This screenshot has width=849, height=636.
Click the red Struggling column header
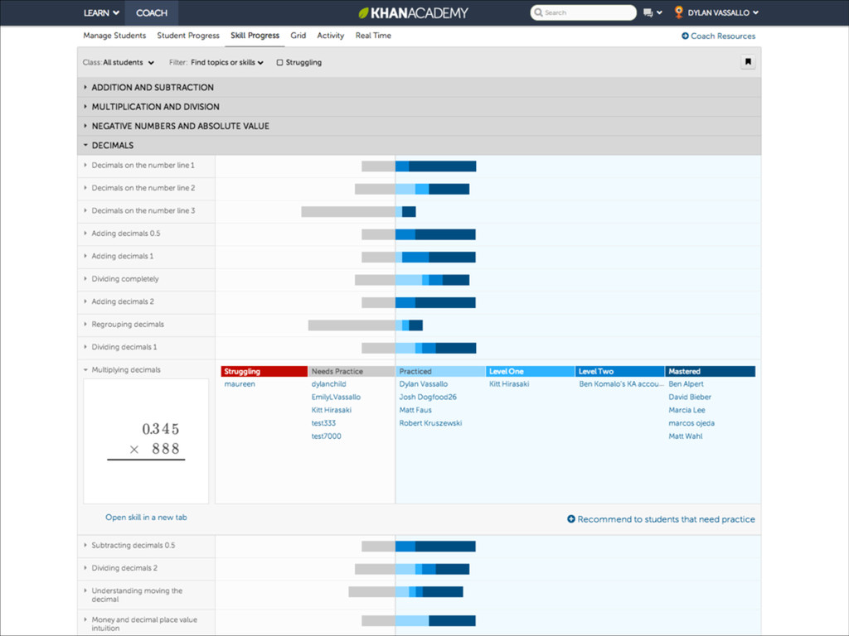[264, 372]
